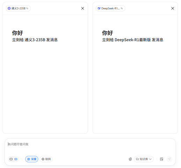Click the 立刻给 DeepSeek-R1最新版 发消息 text

133,40
